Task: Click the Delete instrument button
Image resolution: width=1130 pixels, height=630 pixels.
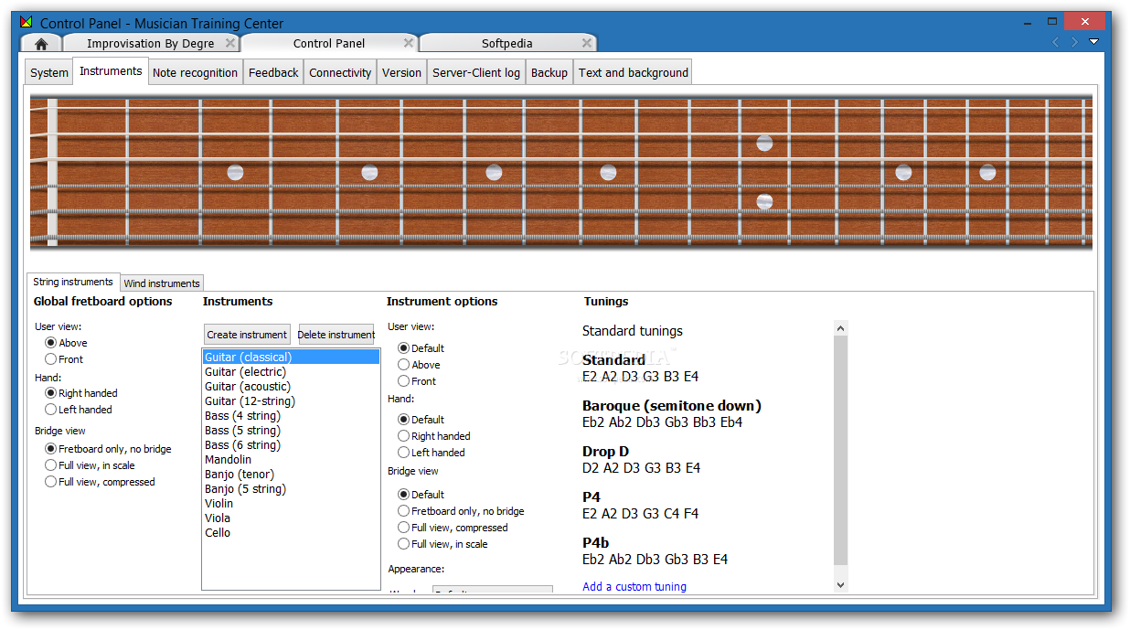Action: 336,335
